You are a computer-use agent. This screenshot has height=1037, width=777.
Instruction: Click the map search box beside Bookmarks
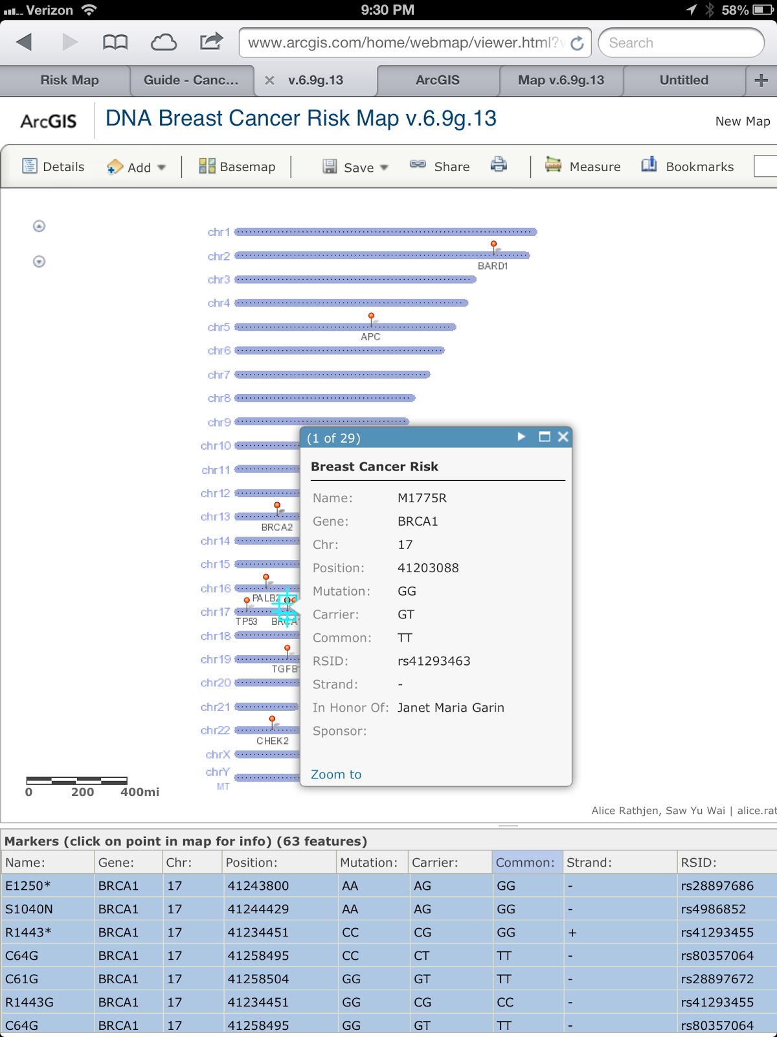(765, 167)
